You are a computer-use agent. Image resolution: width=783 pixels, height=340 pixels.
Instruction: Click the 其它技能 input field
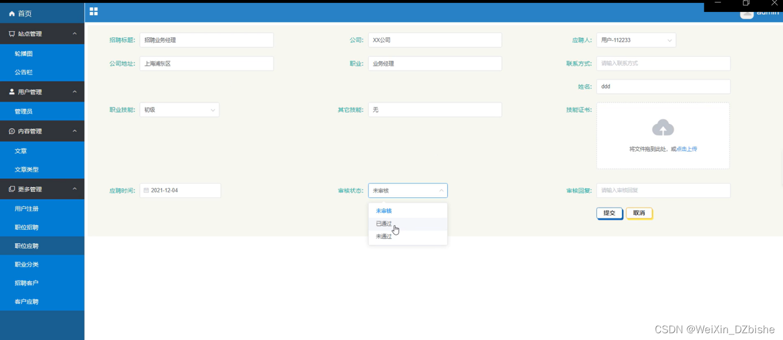coord(435,110)
